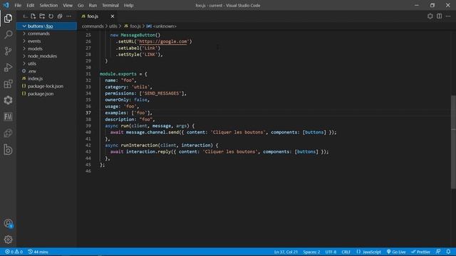Open the Explorer view in activity bar
Viewport: 456px width, 256px height.
(x=8, y=18)
